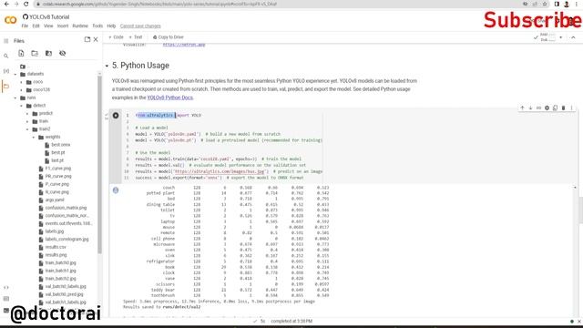Image resolution: width=583 pixels, height=328 pixels.
Task: Upload a file to session storage
Action: coord(21,53)
